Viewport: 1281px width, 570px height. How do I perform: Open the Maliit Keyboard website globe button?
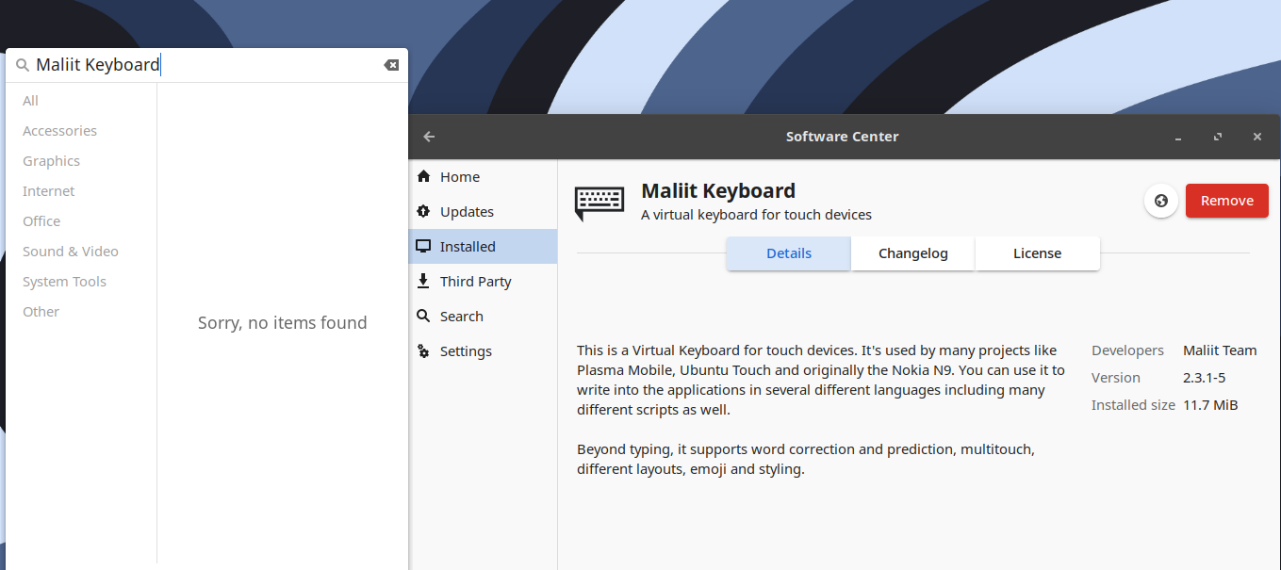click(1161, 201)
